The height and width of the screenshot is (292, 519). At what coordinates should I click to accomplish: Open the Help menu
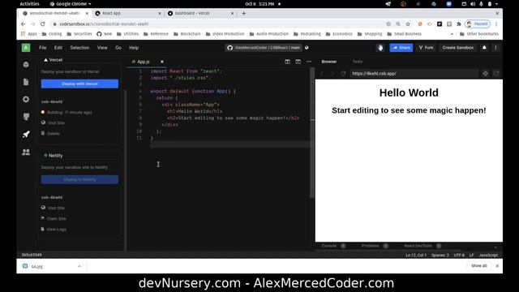134,48
